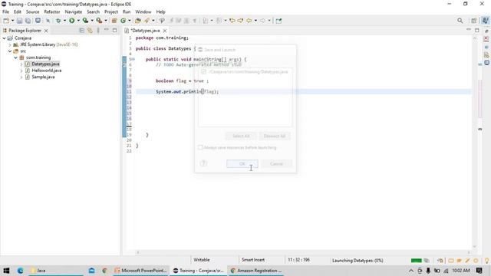Open the Refactor menu
The image size is (491, 276).
coord(52,12)
